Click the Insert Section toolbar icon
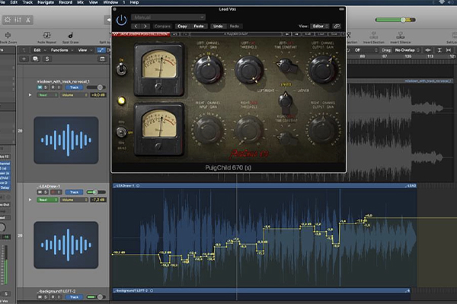The height and width of the screenshot is (304, 457). (374, 37)
